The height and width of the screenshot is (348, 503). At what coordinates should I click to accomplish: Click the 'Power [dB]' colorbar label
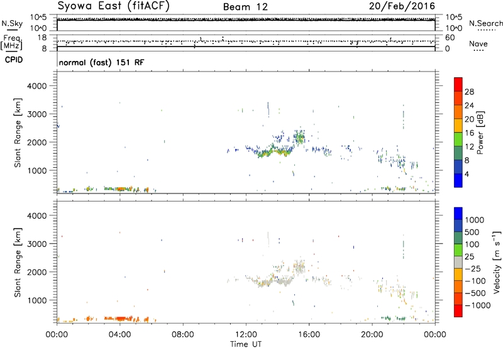480,133
